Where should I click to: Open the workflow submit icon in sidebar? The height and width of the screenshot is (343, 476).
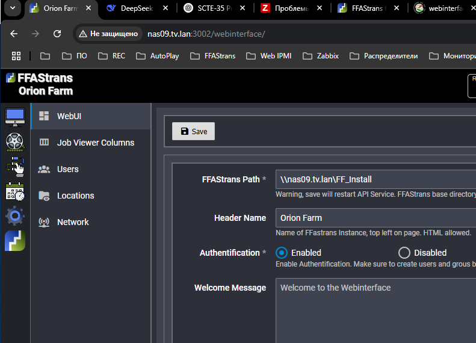(15, 167)
